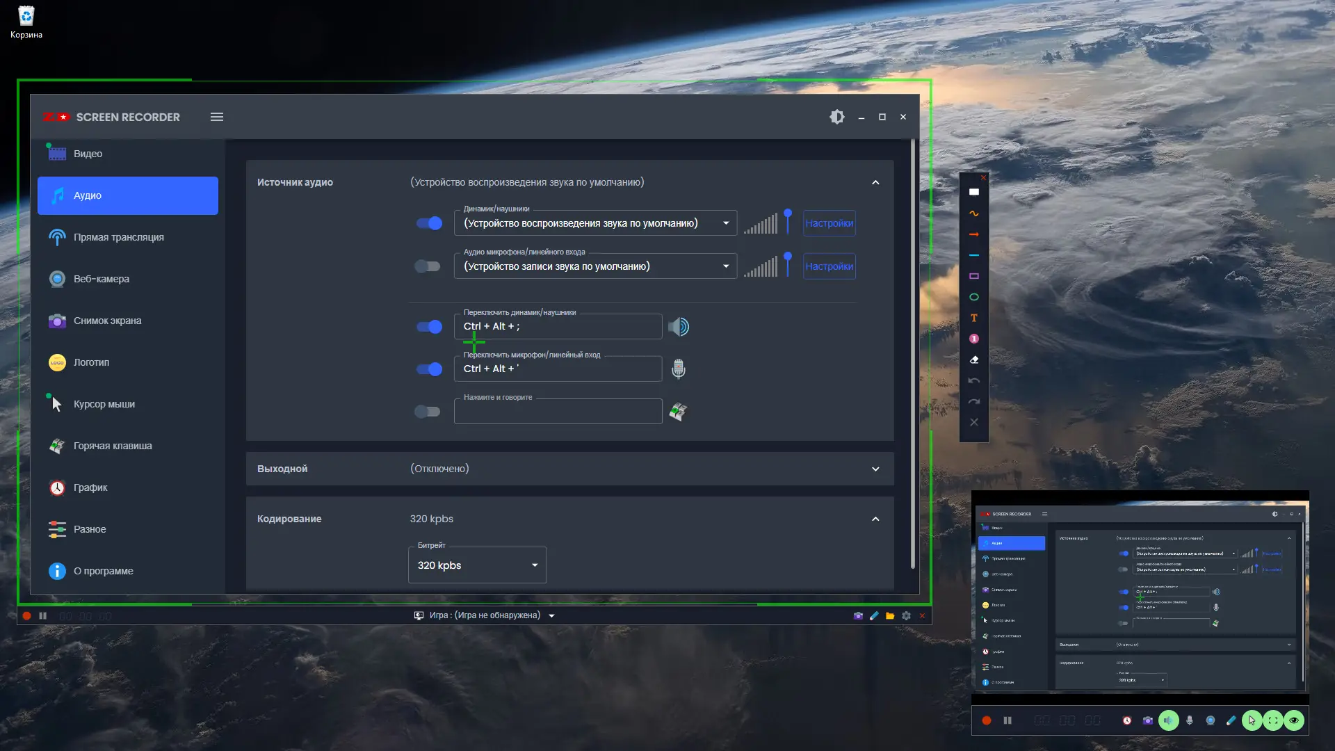The width and height of the screenshot is (1335, 751).
Task: Choose the ellipse shape drawing tool
Action: [973, 297]
